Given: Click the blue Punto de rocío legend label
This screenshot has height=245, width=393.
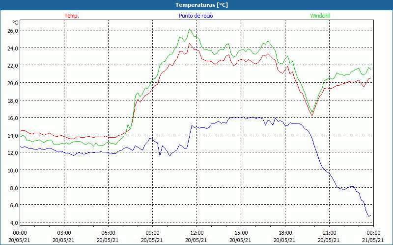Looking at the screenshot, I should [x=196, y=16].
